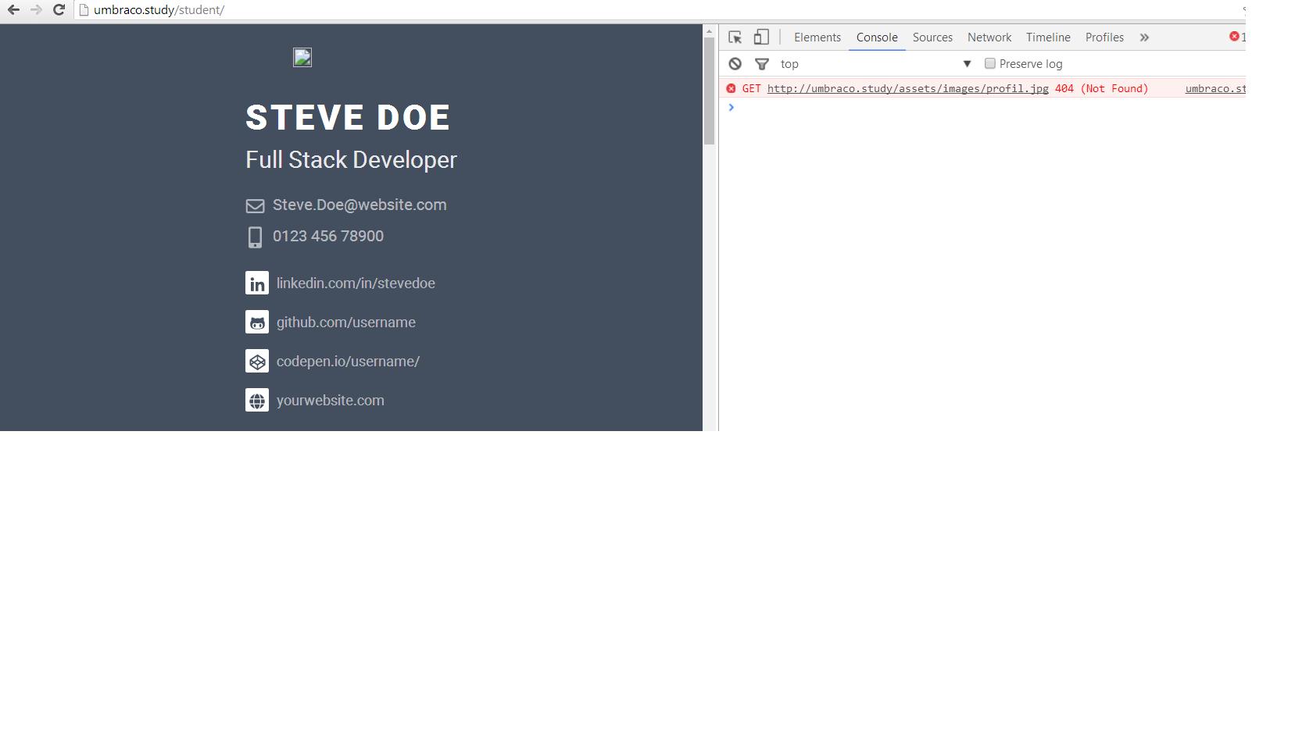Switch to the Profiles tab
1313x738 pixels.
tap(1104, 37)
